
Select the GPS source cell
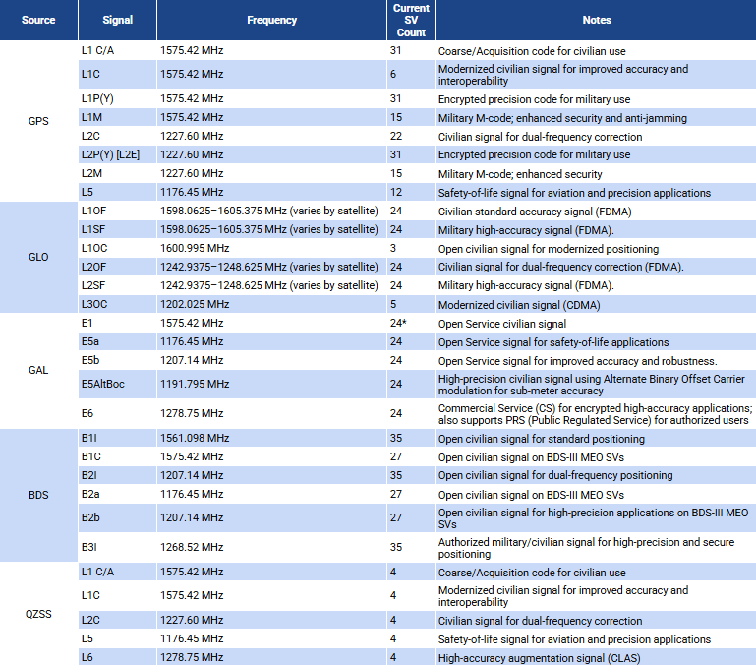(x=38, y=121)
